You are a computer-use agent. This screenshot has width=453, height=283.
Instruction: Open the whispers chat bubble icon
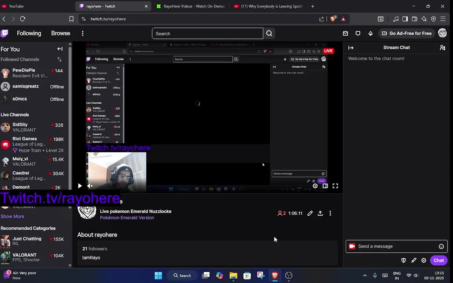point(358,33)
